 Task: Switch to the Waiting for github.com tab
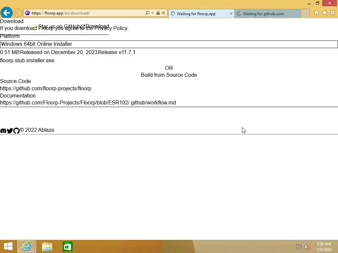click(x=267, y=14)
